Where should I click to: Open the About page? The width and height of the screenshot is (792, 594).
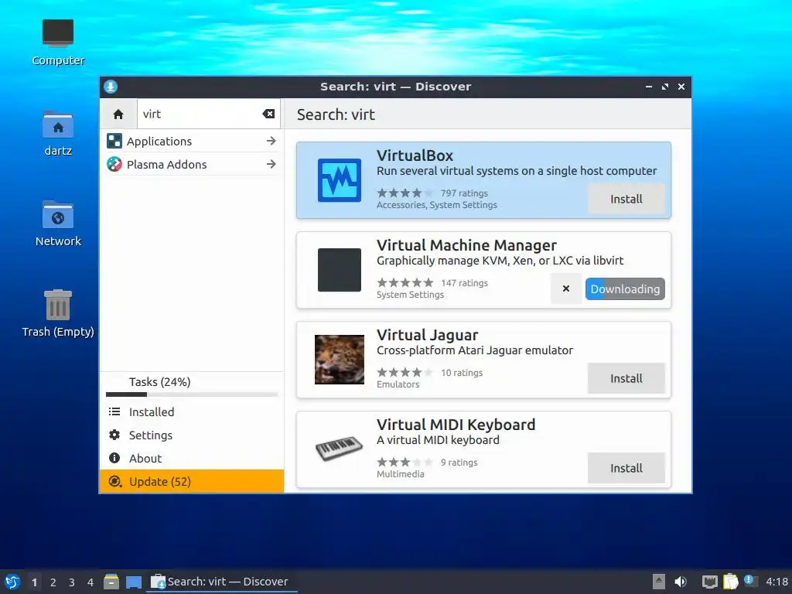click(x=192, y=459)
